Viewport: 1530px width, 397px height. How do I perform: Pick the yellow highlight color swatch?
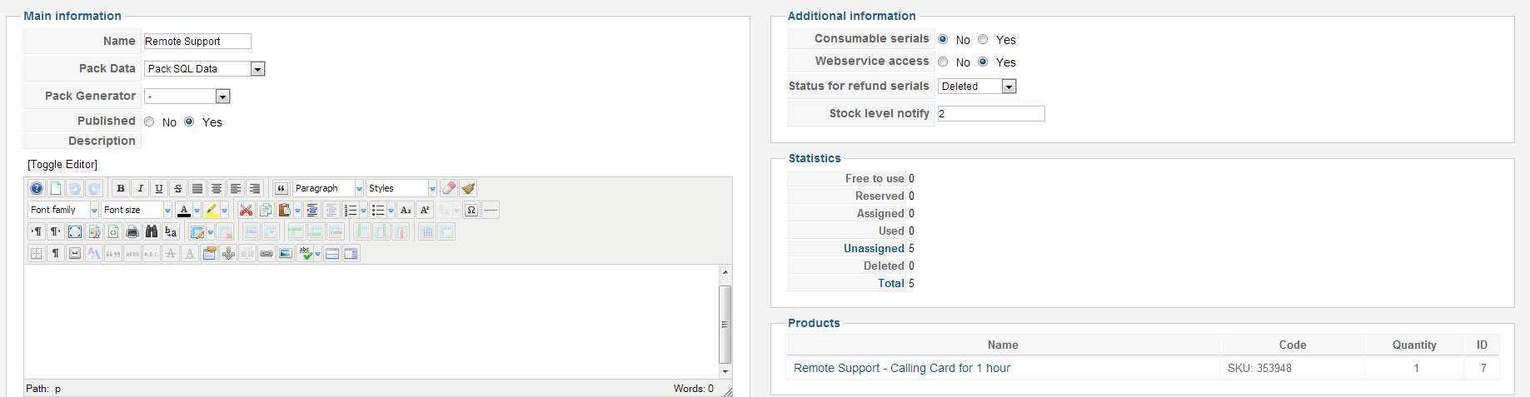pyautogui.click(x=212, y=210)
